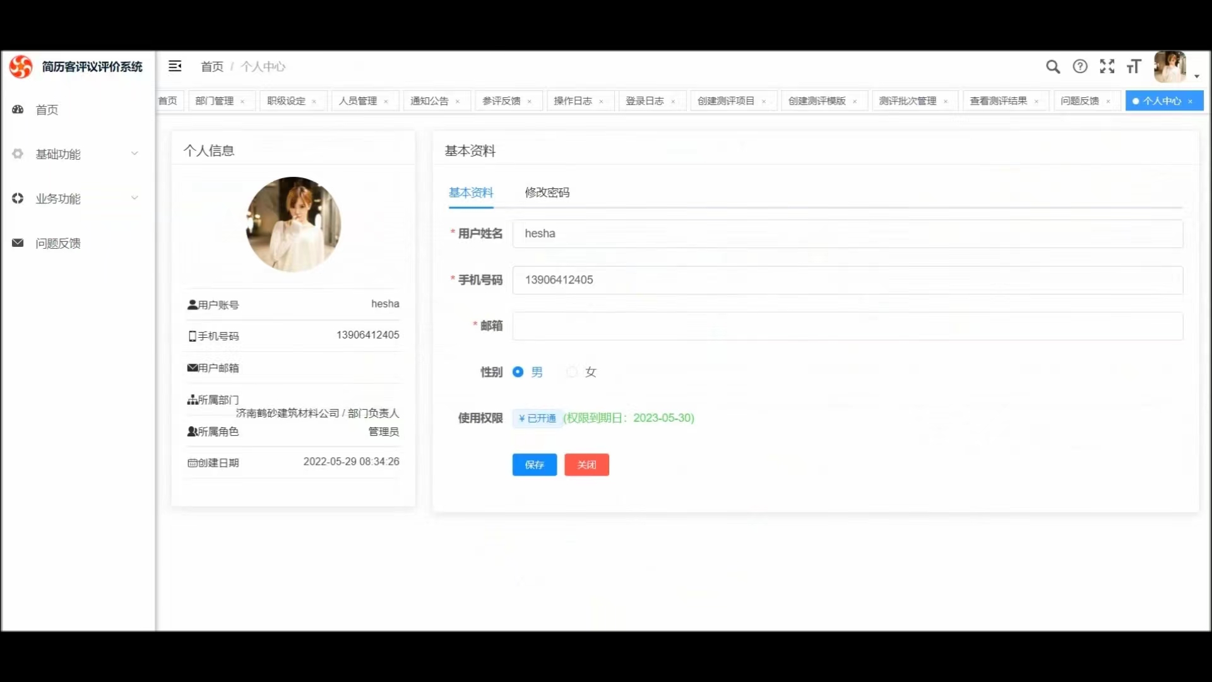Open the 人员管理 tab
1212x682 pixels.
point(358,100)
